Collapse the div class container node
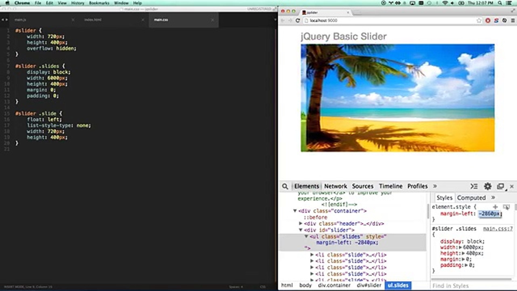This screenshot has width=517, height=291. click(x=295, y=211)
